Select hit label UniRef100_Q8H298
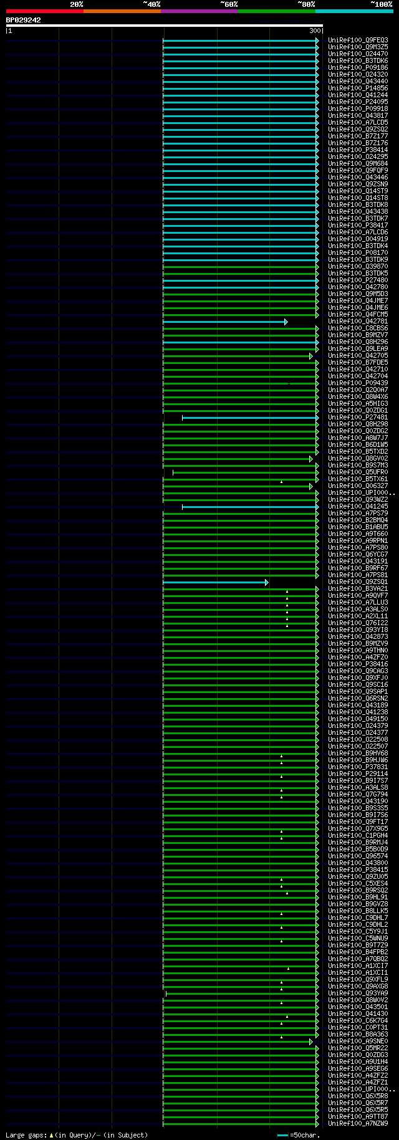Viewport: 399px width, 1140px height. (x=358, y=424)
